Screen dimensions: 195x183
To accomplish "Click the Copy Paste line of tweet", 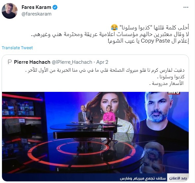I will (x=149, y=41).
